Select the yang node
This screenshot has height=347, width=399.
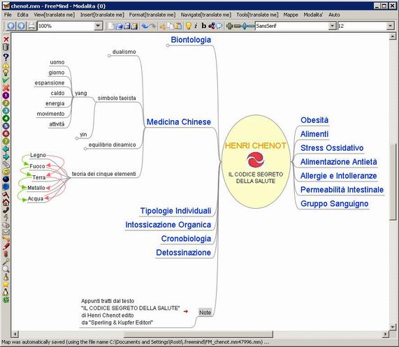point(81,94)
